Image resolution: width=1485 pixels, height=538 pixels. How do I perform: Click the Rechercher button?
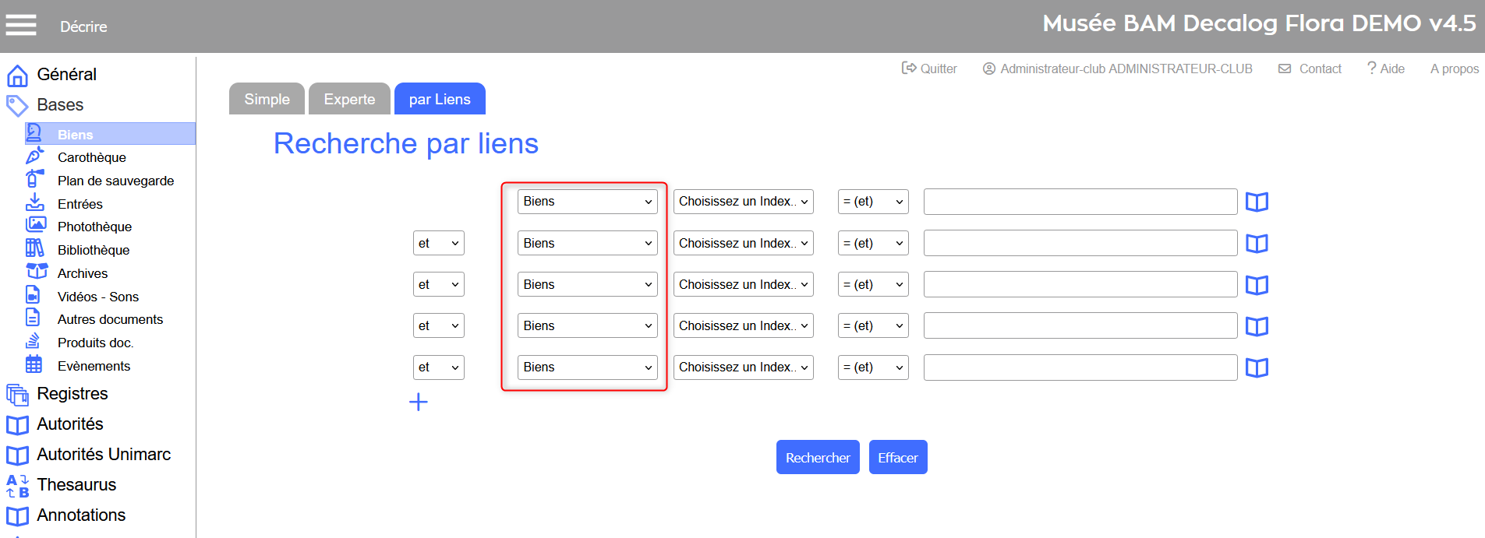point(817,458)
